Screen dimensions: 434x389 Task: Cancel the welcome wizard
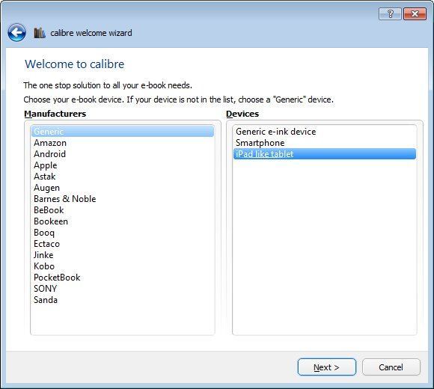click(x=391, y=367)
